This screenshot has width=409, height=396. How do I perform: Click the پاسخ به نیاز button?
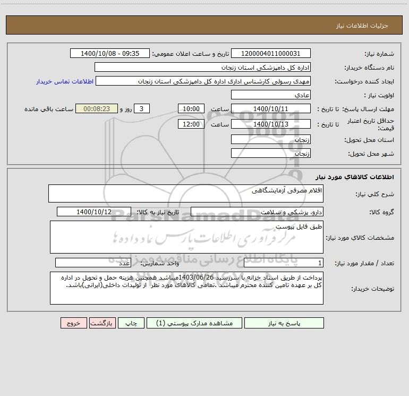pyautogui.click(x=284, y=323)
